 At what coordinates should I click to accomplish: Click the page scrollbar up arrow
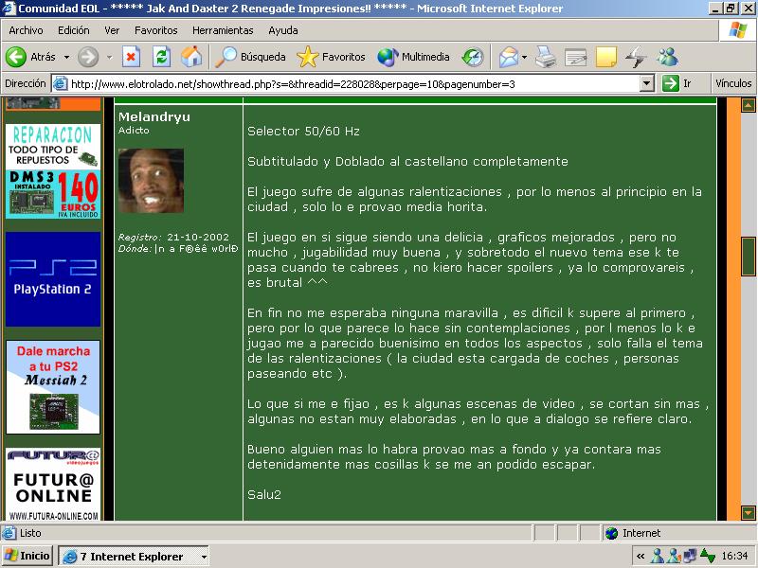tap(748, 105)
